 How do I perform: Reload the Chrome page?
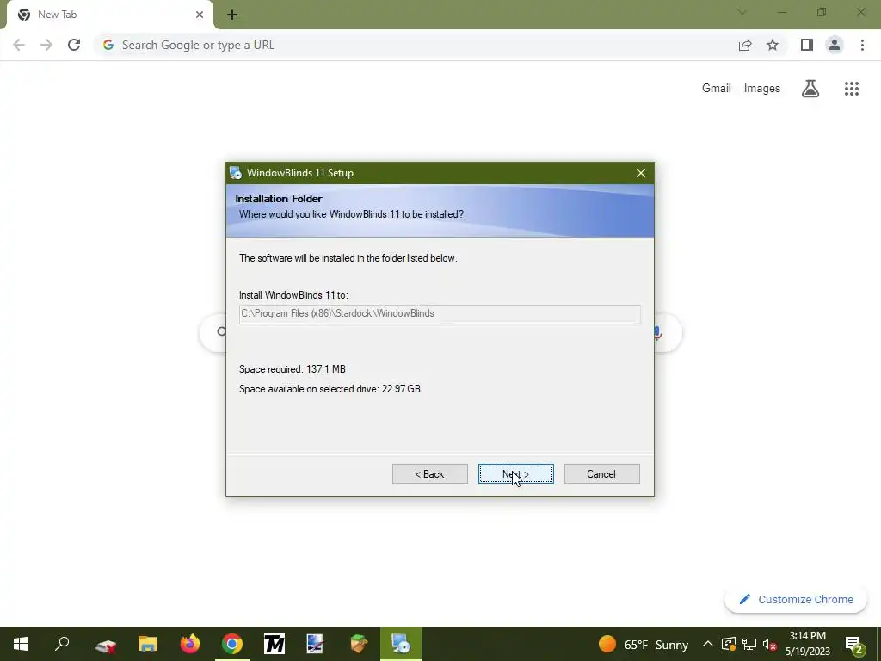(x=74, y=45)
